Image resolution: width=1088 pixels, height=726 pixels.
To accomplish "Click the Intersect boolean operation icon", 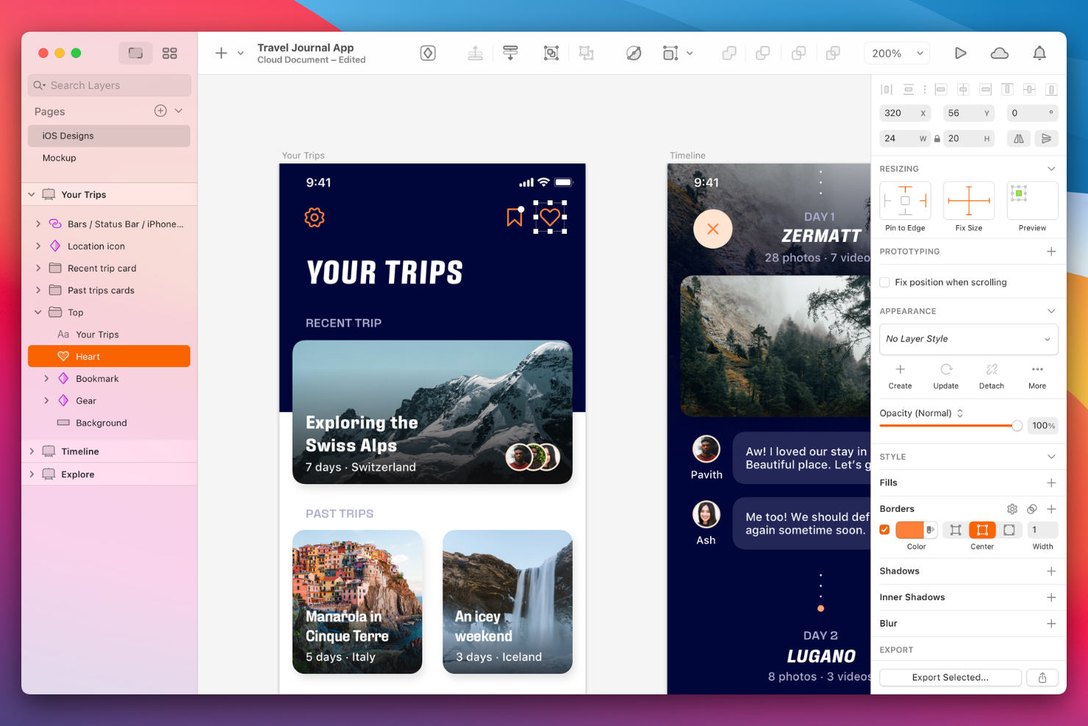I will pos(798,53).
